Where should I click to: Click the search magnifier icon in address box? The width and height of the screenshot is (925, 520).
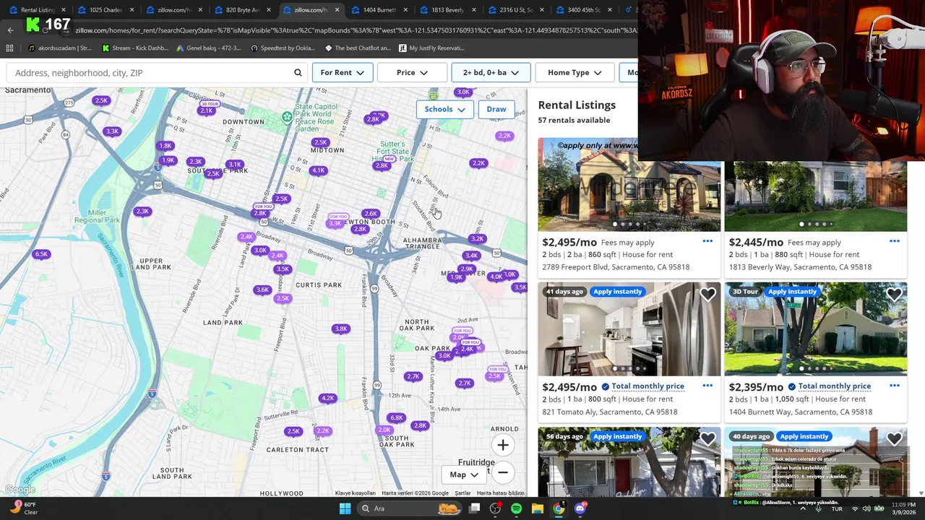298,73
